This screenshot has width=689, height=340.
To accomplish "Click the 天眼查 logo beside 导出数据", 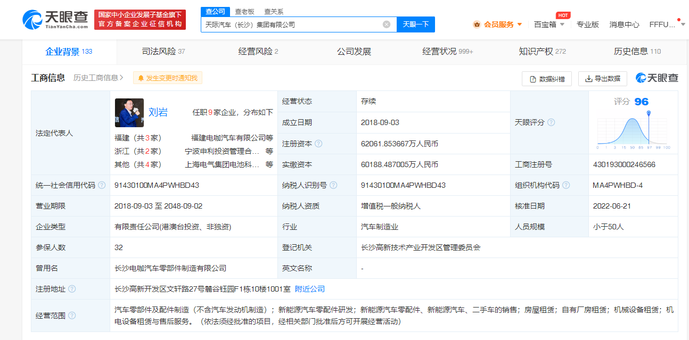I will (x=657, y=78).
